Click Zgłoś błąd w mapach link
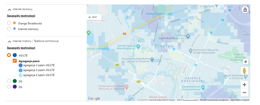 pyautogui.click(x=239, y=100)
